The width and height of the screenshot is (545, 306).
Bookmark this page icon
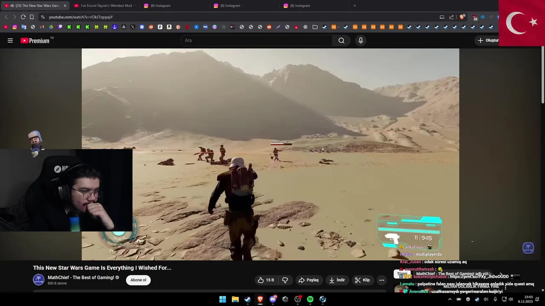point(32,17)
